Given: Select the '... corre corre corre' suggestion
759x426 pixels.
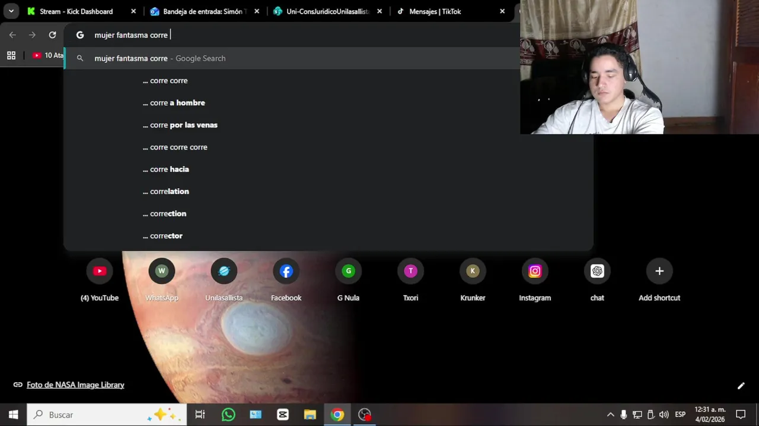Looking at the screenshot, I should click(329, 147).
